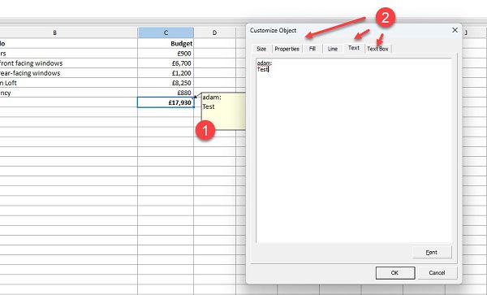Confirm changes with OK
This screenshot has width=487, height=295.
(x=395, y=272)
